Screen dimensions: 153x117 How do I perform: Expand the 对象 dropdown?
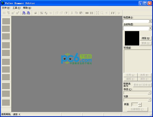coord(149,100)
